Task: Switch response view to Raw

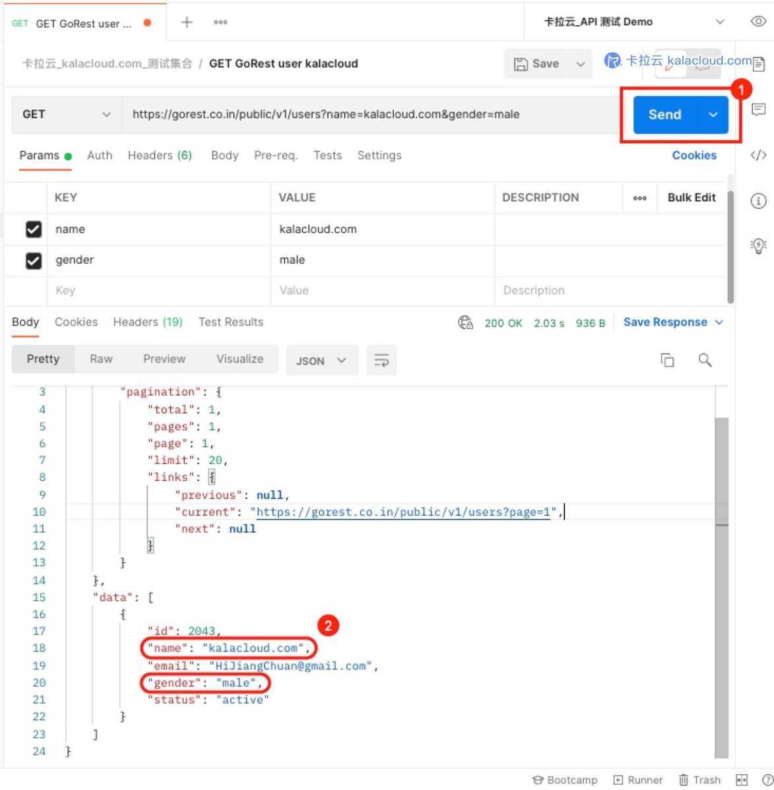Action: (x=101, y=359)
